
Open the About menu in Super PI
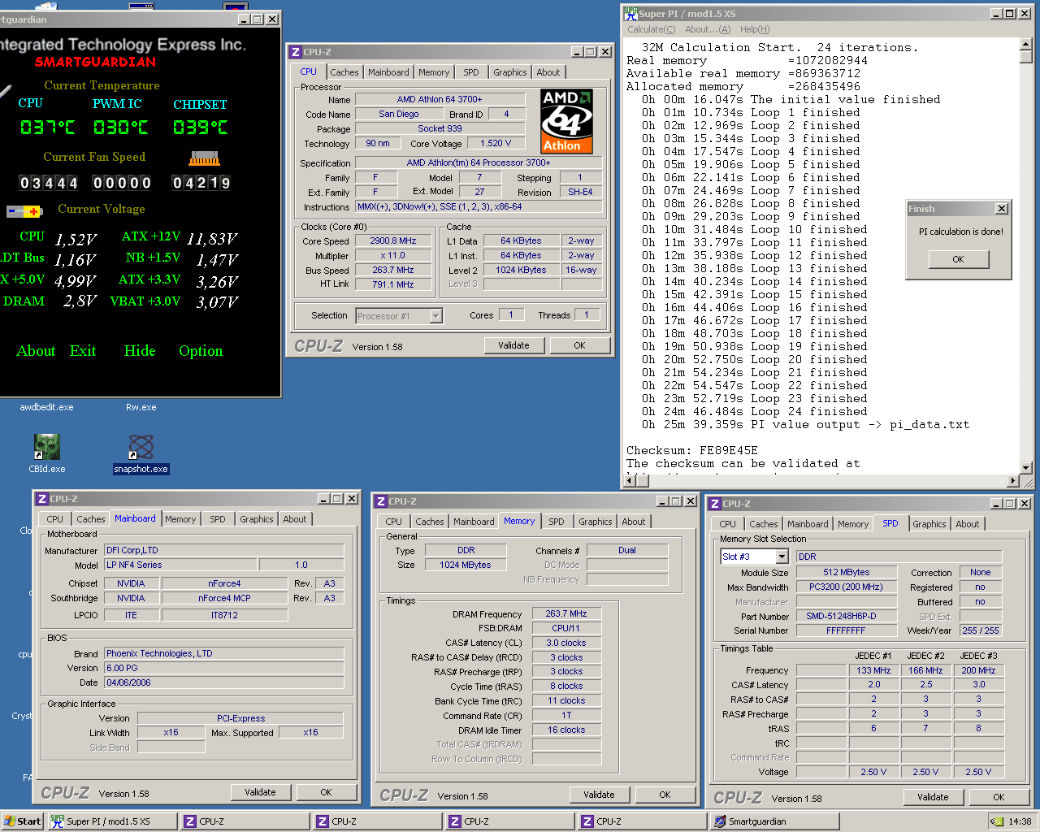coord(708,29)
